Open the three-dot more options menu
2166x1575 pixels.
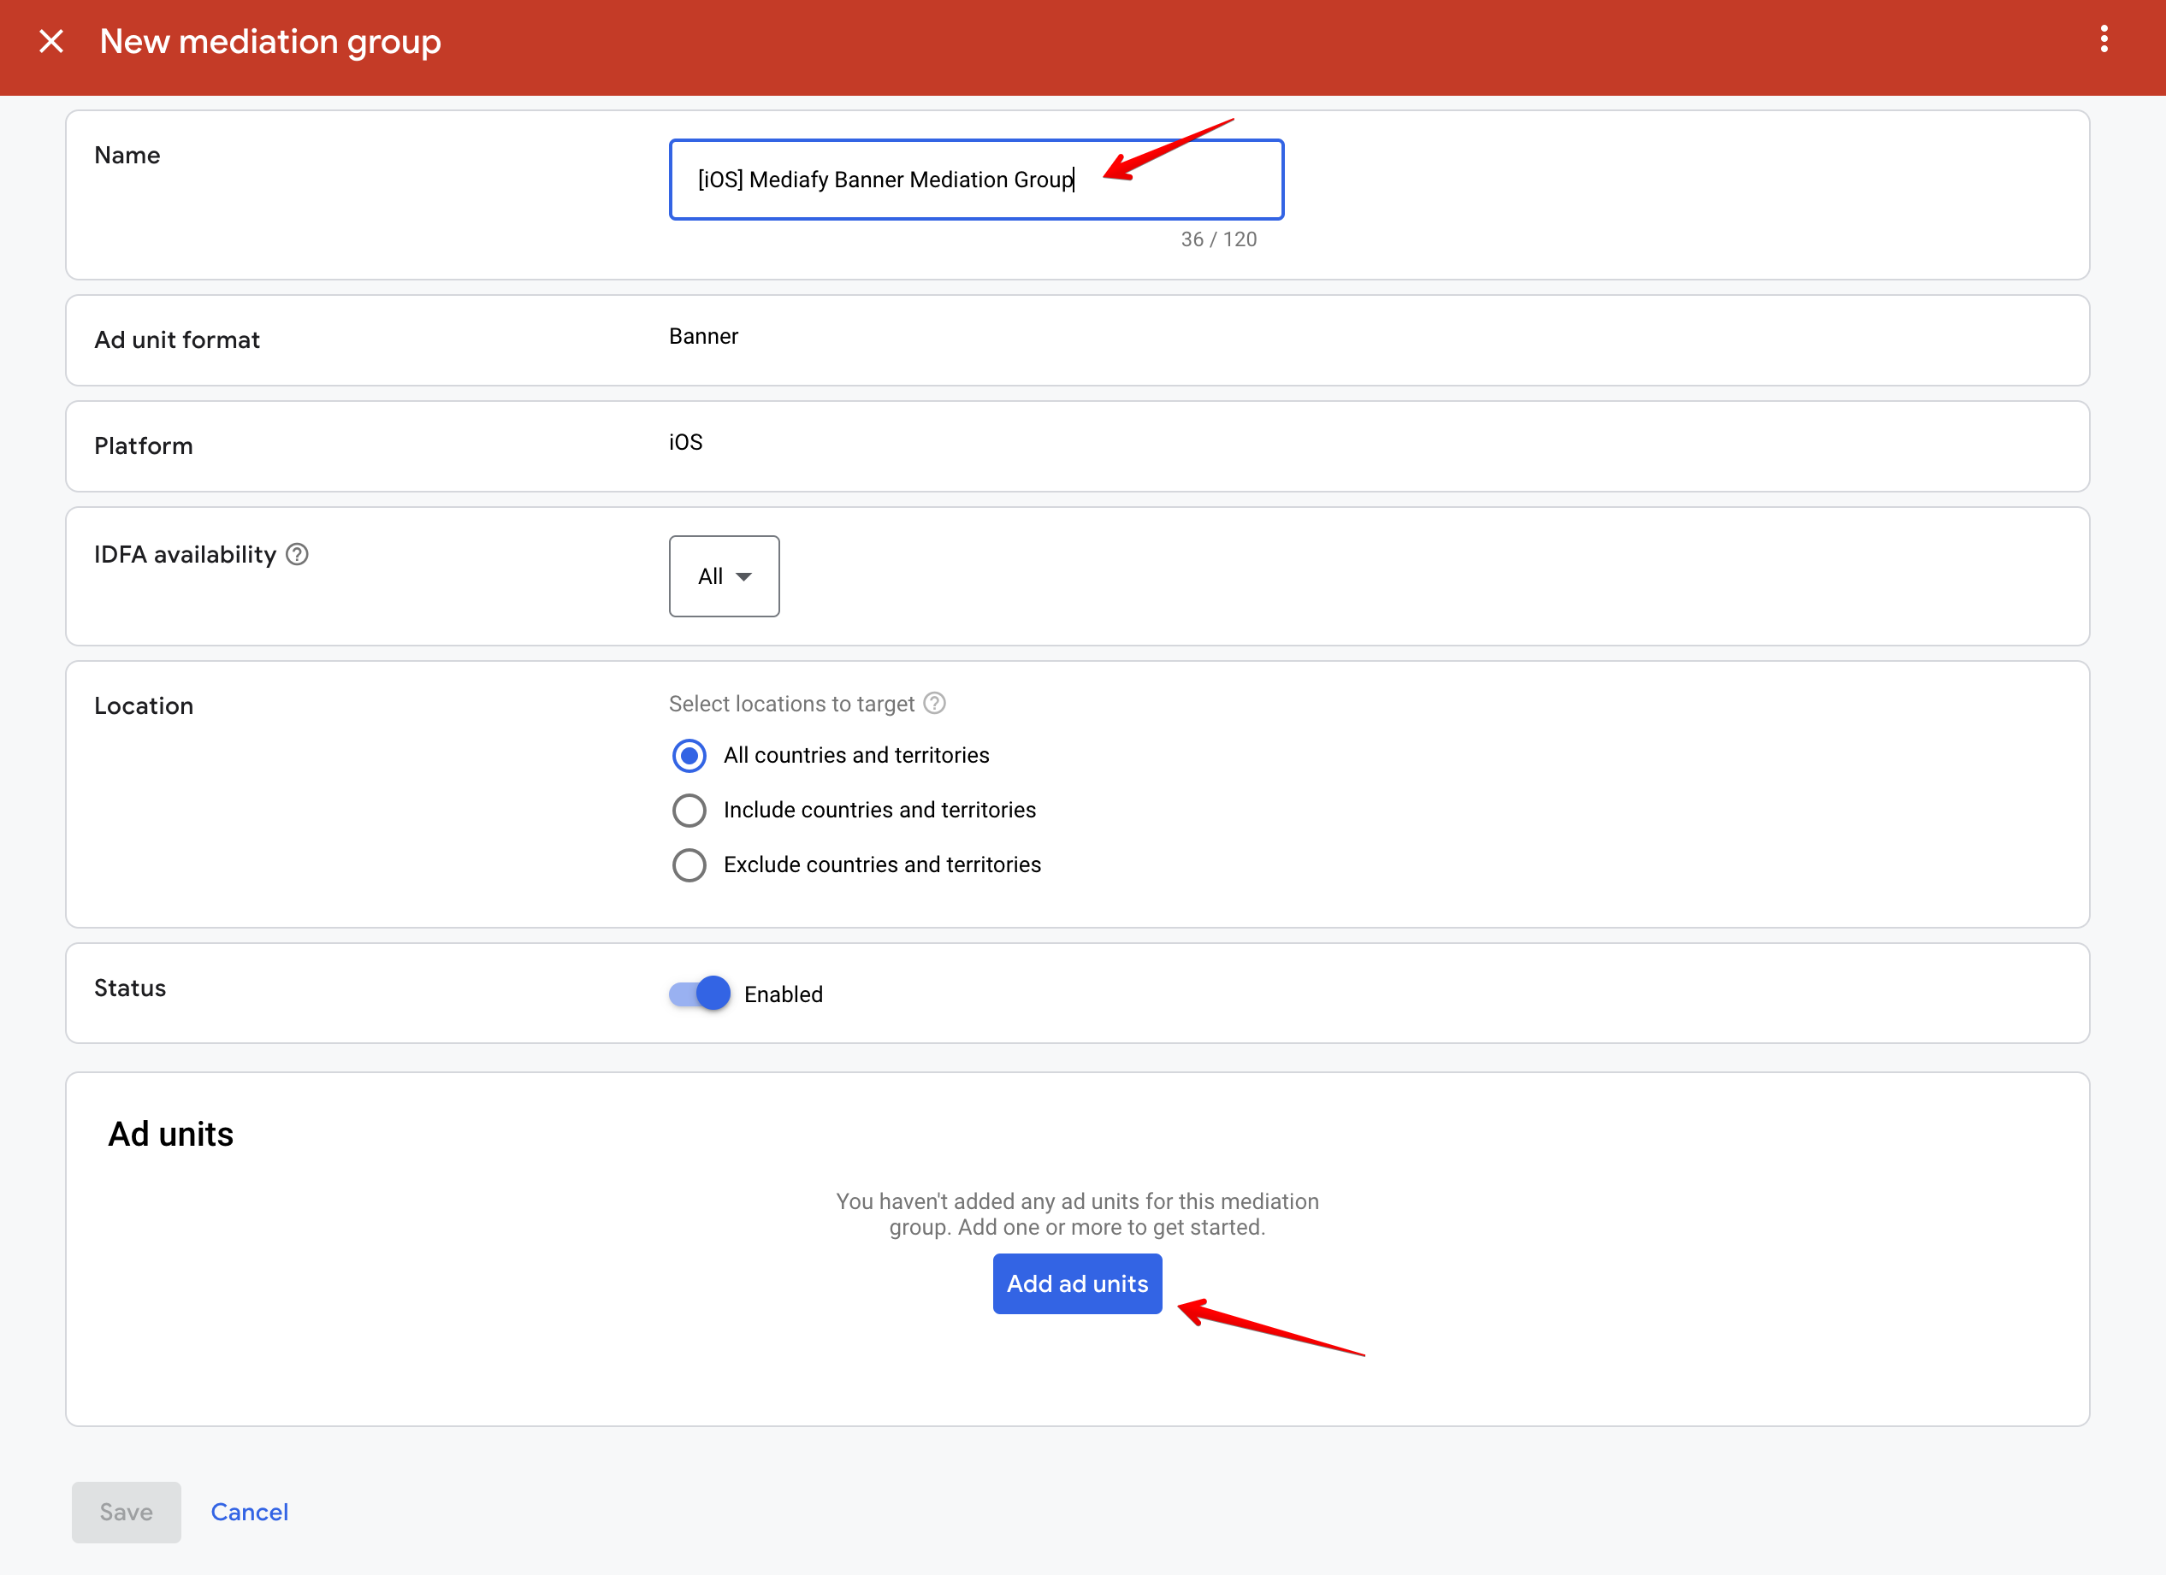point(2103,40)
